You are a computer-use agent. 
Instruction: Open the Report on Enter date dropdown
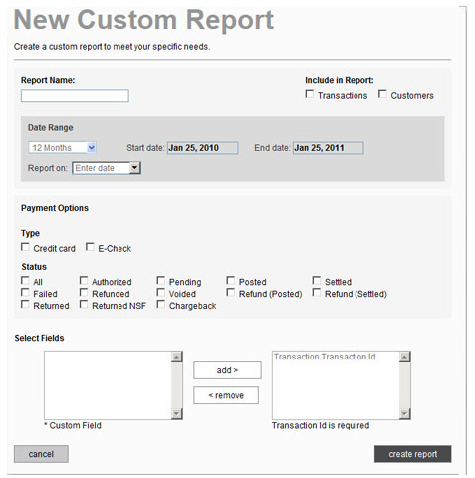(x=107, y=168)
